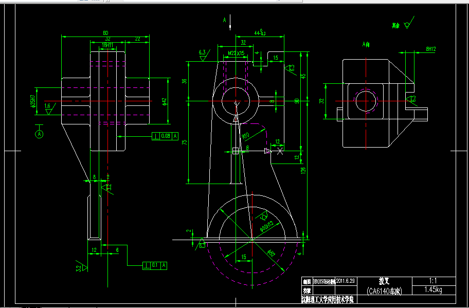
Task: Select the 3.2 roughness symbol at bottom left
Action: 81,266
